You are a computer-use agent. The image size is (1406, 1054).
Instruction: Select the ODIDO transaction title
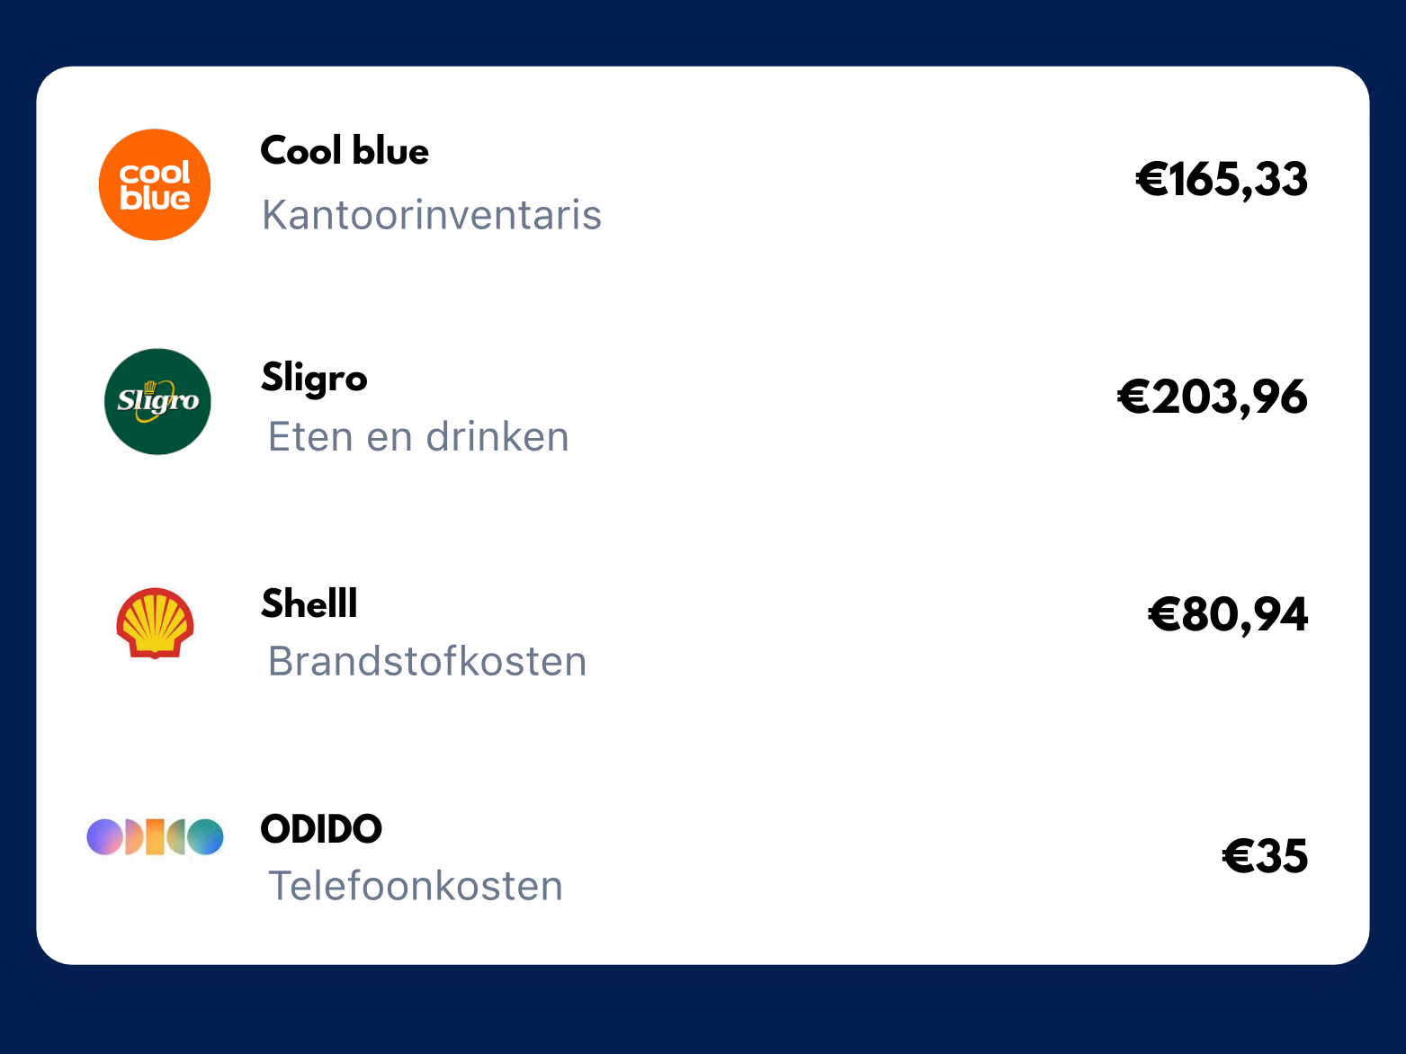pos(321,829)
